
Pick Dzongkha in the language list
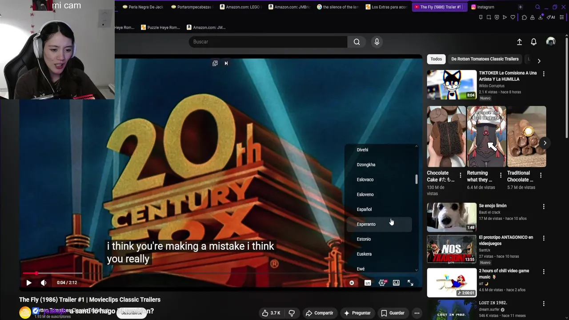click(379, 164)
